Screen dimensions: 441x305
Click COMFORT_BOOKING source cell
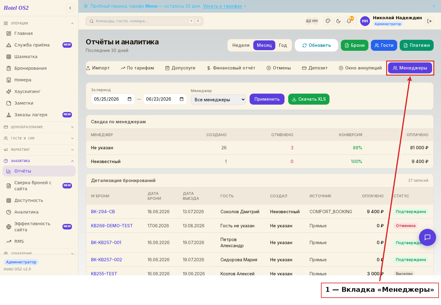pos(331,212)
